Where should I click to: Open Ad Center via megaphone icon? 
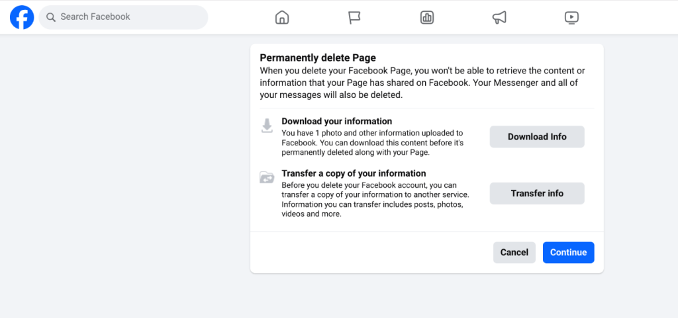499,17
